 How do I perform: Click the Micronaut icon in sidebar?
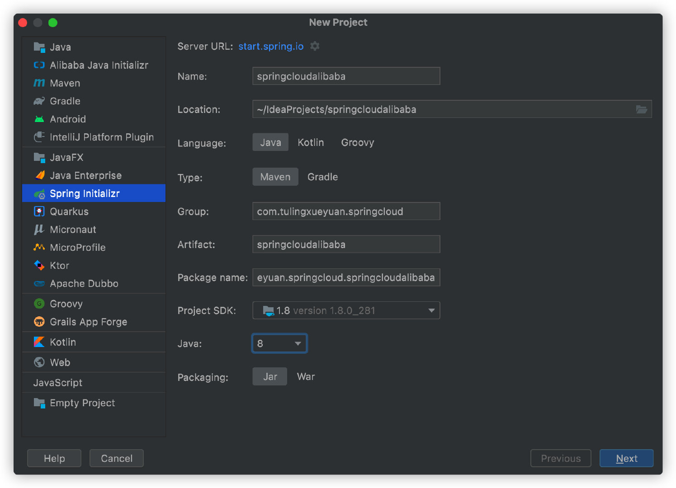[39, 230]
